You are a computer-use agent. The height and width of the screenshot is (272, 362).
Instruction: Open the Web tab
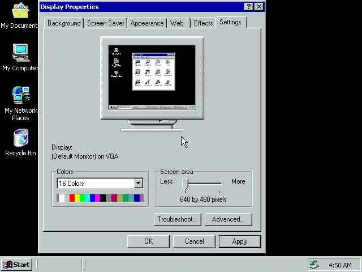point(179,23)
